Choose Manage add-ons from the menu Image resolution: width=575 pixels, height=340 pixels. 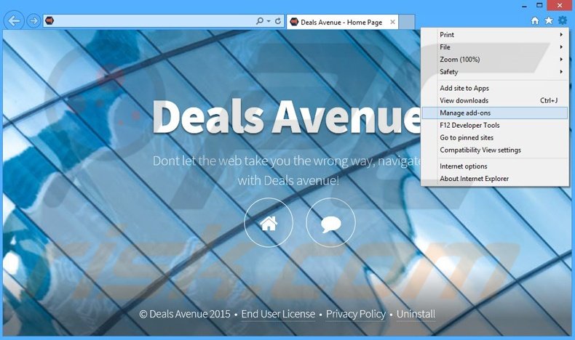tap(495, 113)
